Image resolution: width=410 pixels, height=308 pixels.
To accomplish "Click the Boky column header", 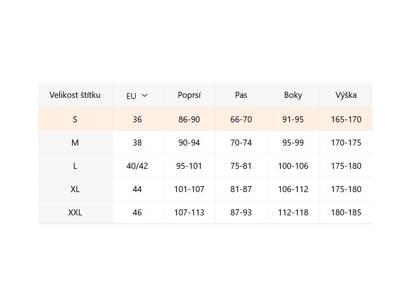I will point(293,95).
